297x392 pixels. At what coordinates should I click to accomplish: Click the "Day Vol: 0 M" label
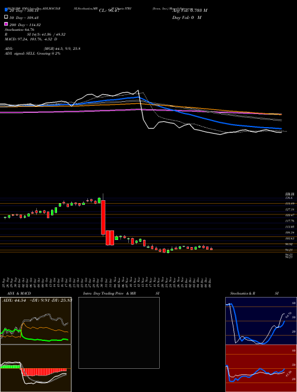(187, 17)
